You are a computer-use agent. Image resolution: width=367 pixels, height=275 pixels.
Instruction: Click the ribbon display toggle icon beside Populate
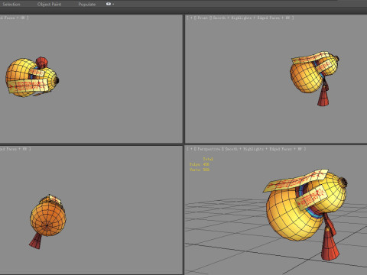point(109,4)
